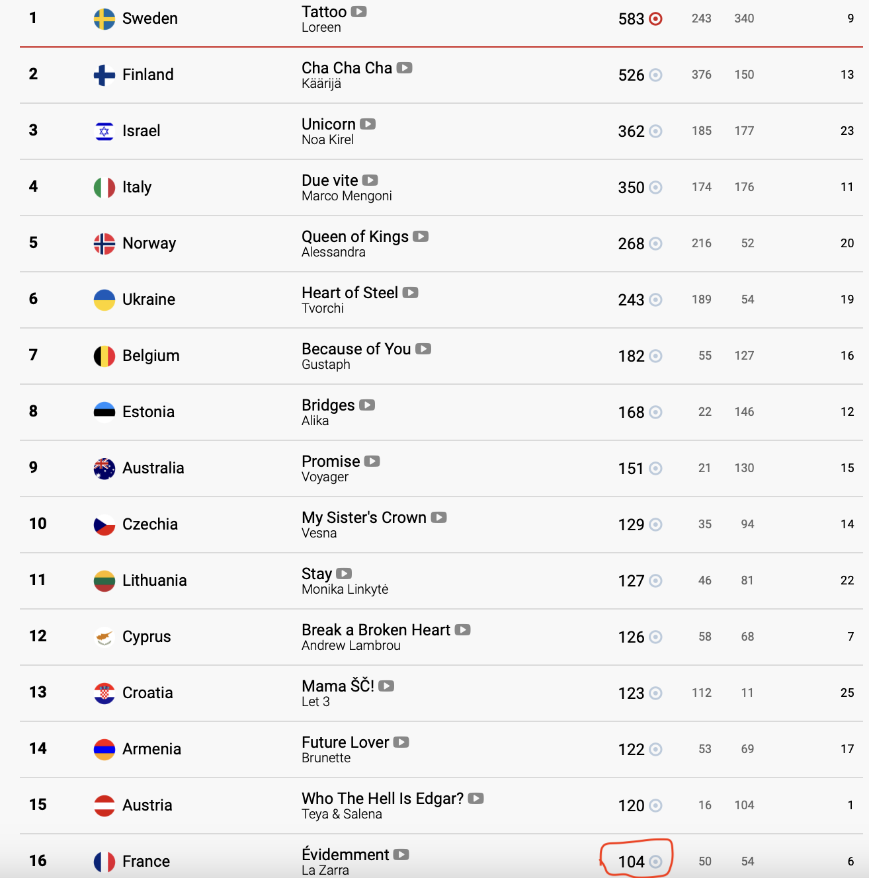This screenshot has width=869, height=878.
Task: Click the Ukraine flag icon
Action: tap(104, 299)
